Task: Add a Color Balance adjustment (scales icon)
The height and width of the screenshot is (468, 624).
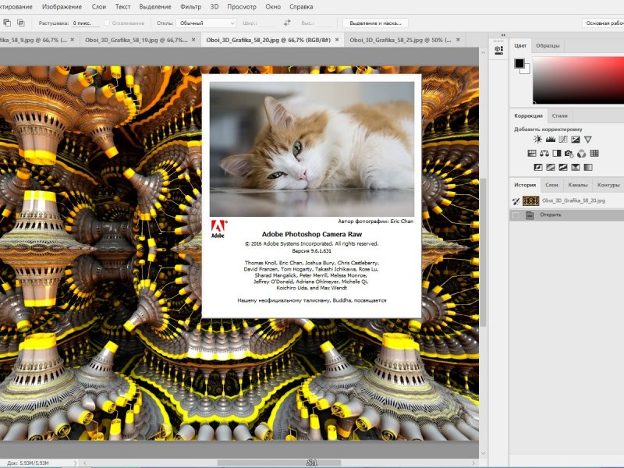Action: pyautogui.click(x=544, y=153)
